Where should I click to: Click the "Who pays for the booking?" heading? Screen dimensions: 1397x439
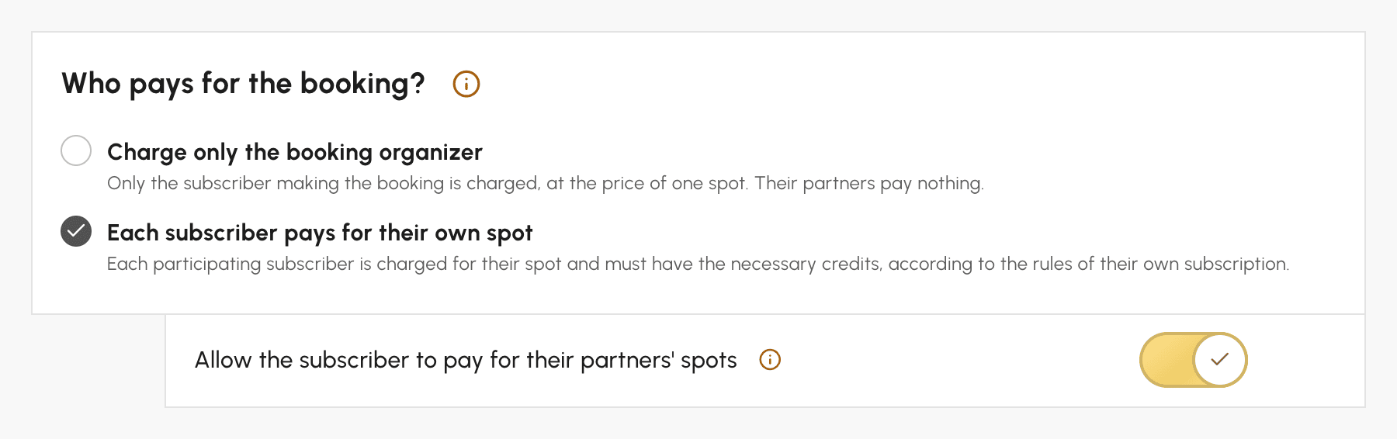(243, 84)
